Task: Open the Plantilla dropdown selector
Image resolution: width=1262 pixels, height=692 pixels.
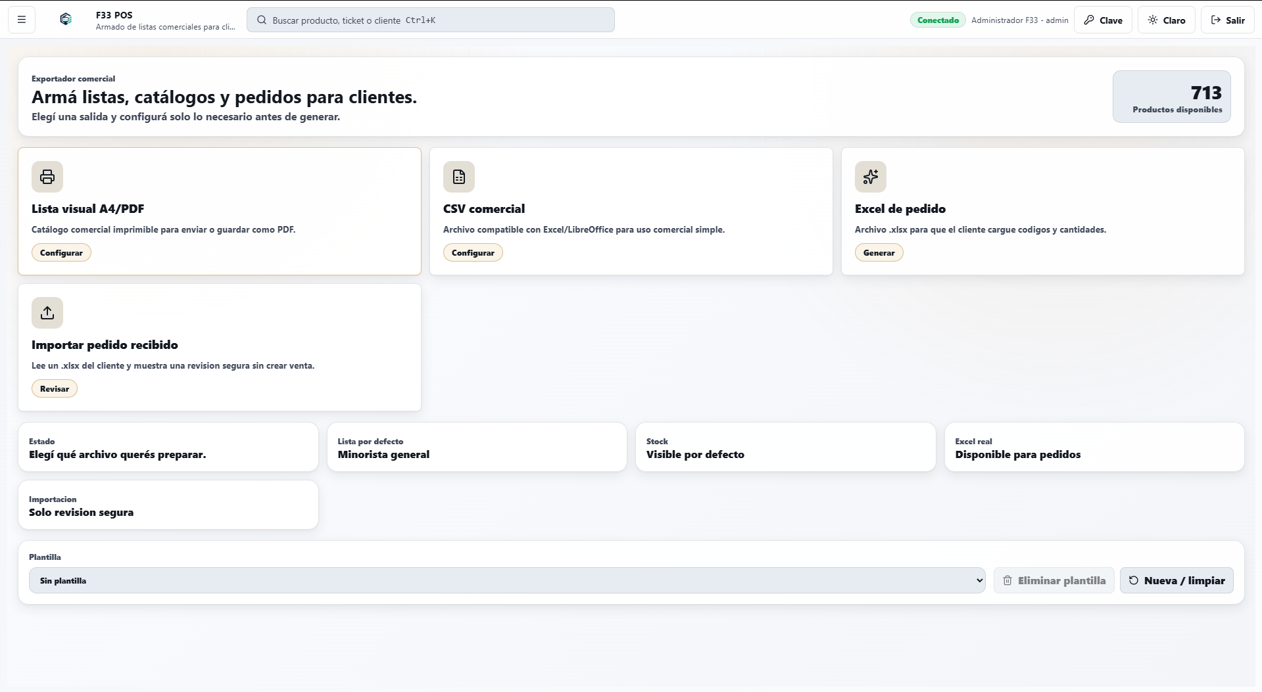Action: 507,580
